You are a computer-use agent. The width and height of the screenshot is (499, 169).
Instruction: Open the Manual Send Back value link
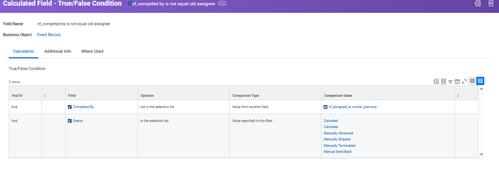point(338,152)
